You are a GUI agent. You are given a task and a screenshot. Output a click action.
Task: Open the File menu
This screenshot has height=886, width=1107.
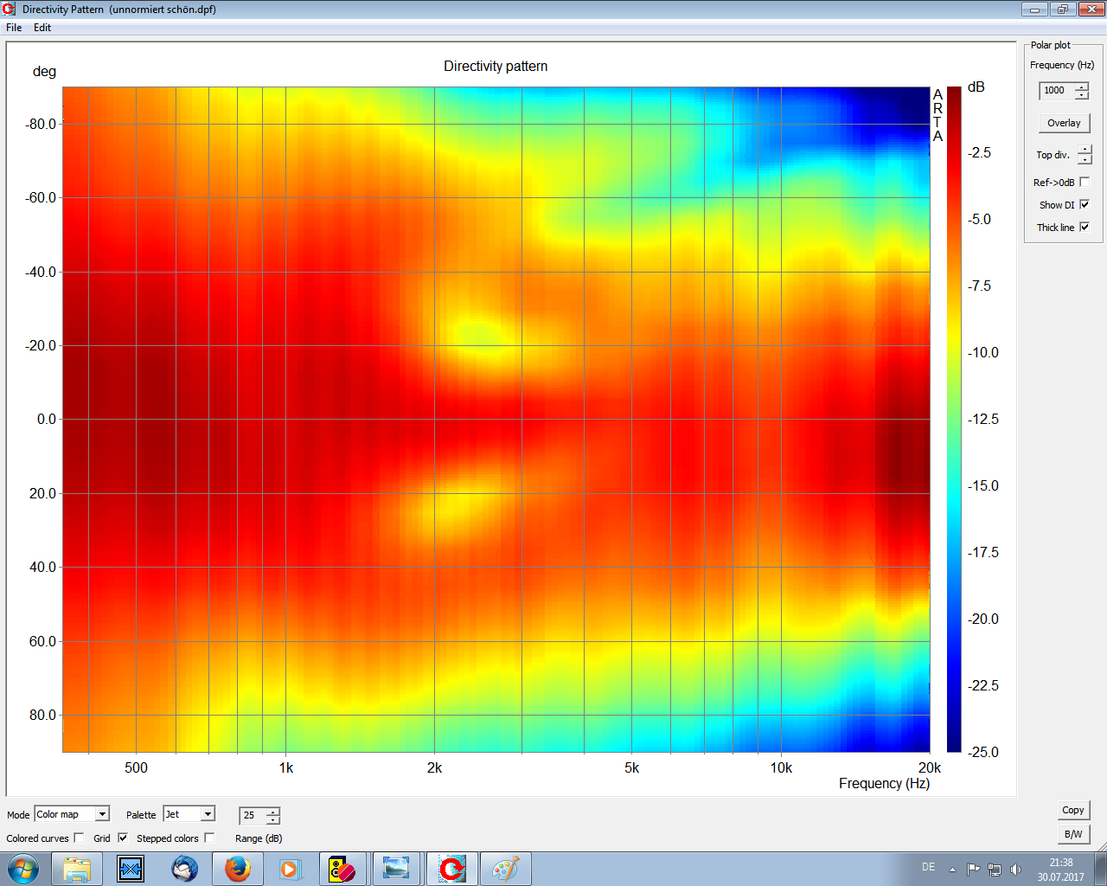pos(14,28)
